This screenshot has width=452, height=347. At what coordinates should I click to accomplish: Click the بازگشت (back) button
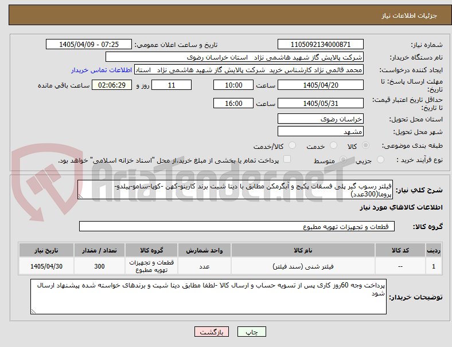212,332
